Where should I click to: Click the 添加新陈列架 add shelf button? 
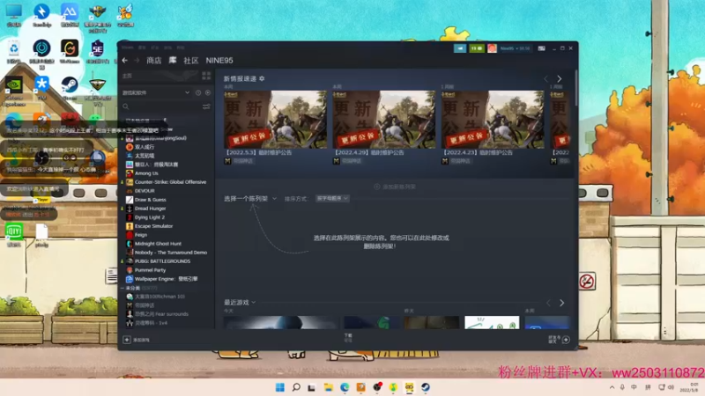(x=395, y=187)
